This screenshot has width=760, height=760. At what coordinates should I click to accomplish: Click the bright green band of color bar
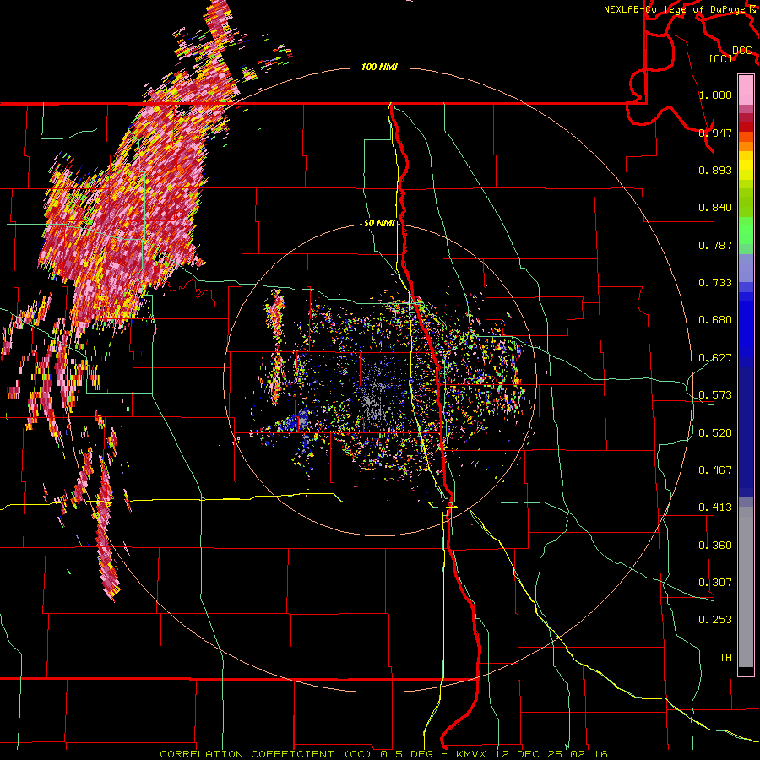pyautogui.click(x=746, y=231)
